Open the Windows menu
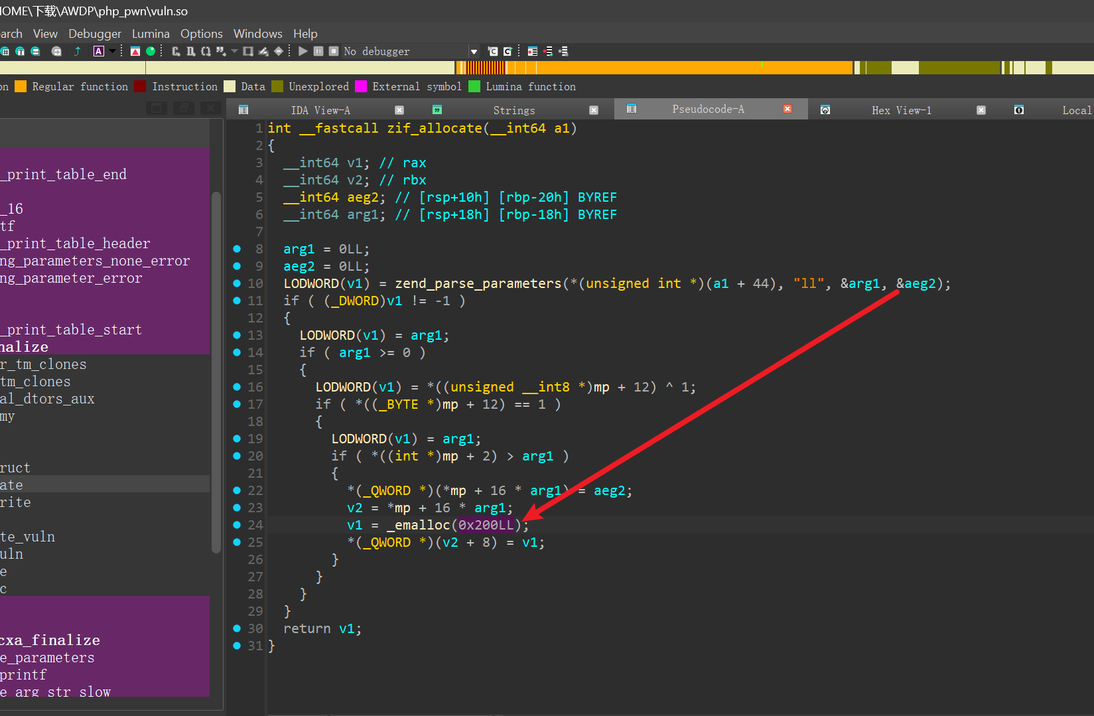 point(257,33)
